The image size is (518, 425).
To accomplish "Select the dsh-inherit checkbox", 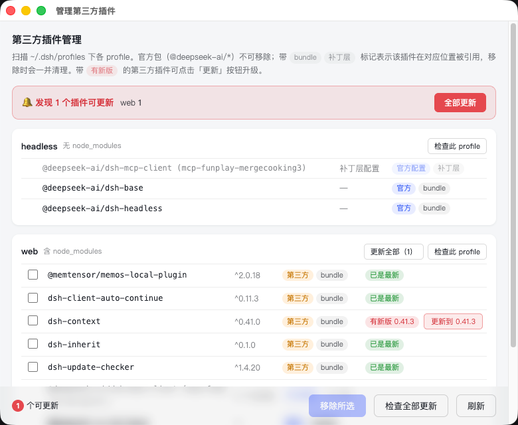I will pos(33,344).
